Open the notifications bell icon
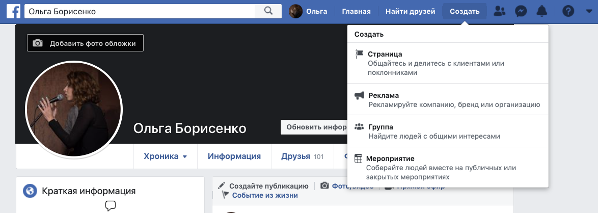 coord(541,11)
